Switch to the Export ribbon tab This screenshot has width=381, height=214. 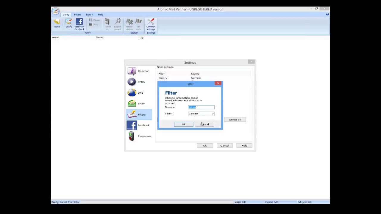89,15
